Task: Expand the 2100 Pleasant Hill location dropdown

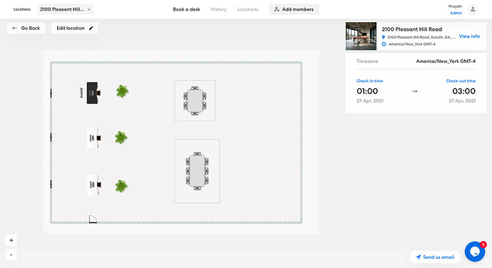Action: pos(65,9)
